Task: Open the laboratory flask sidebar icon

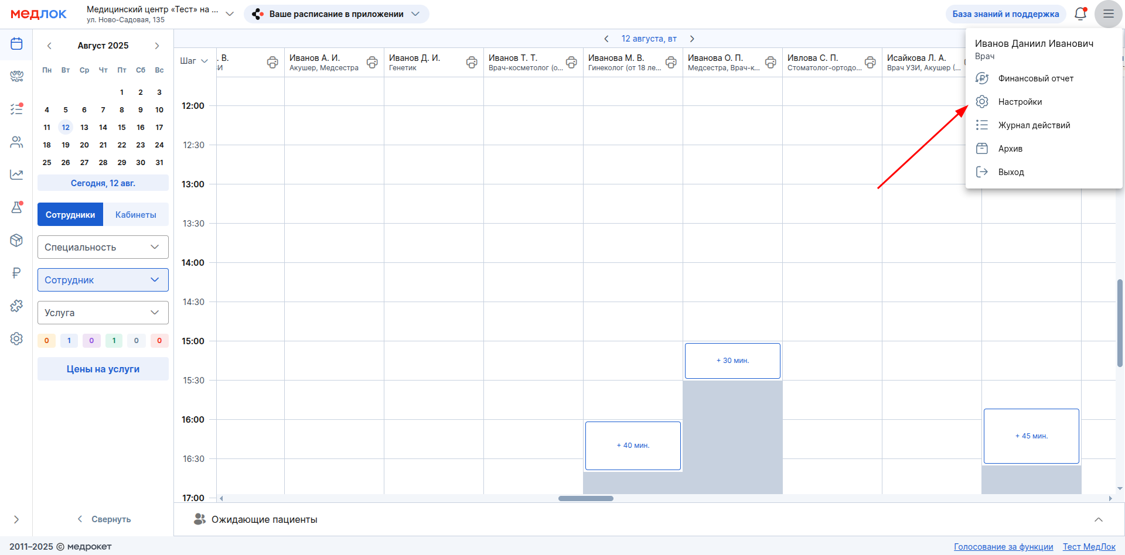Action: (16, 207)
